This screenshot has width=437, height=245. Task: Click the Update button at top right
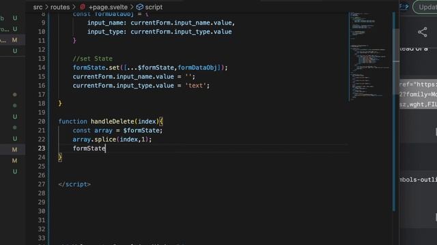[x=425, y=7]
